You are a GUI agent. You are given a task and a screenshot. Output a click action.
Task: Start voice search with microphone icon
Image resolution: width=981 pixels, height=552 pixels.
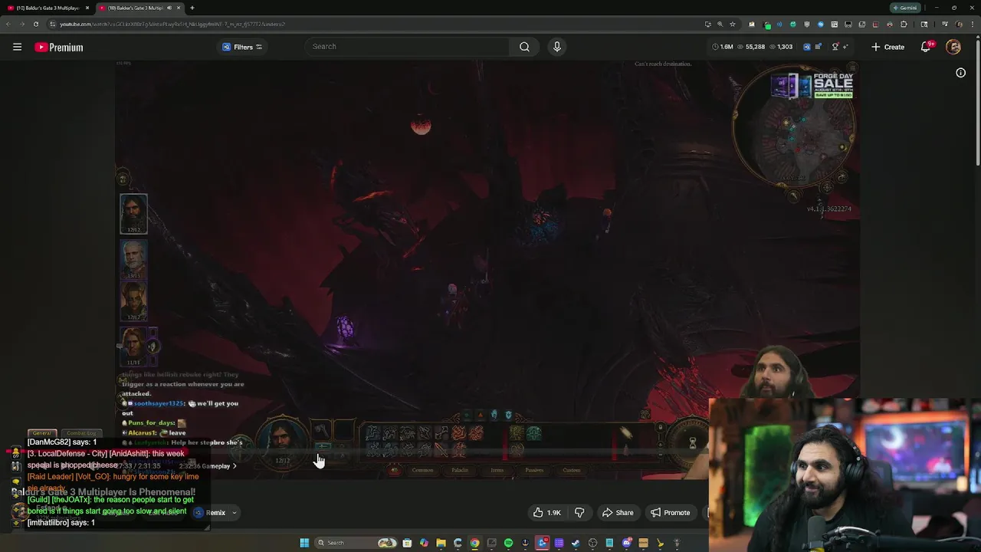click(x=557, y=47)
